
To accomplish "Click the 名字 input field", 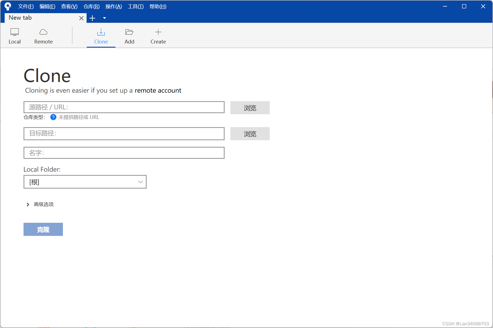I will click(x=124, y=153).
